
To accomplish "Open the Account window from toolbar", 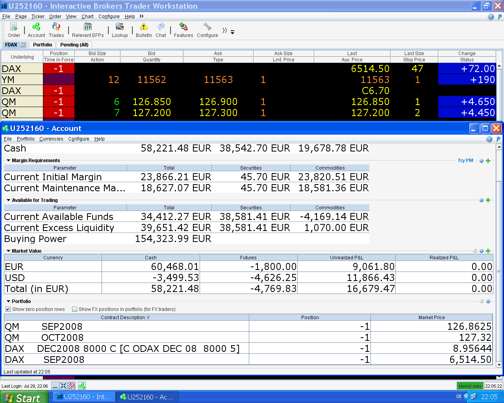I will (x=36, y=30).
